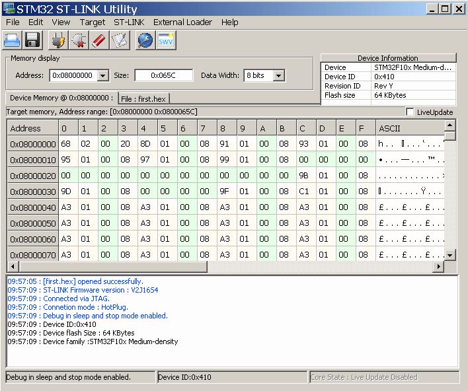Open the Data Width dropdown
Screen dimensions: 468x391
tap(278, 76)
